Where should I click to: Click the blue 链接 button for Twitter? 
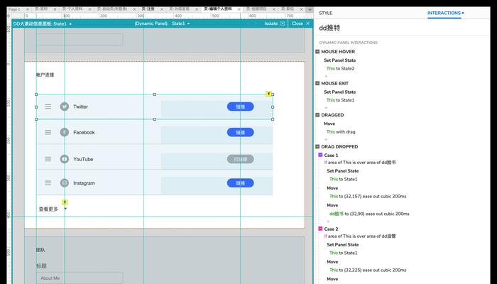click(x=240, y=106)
